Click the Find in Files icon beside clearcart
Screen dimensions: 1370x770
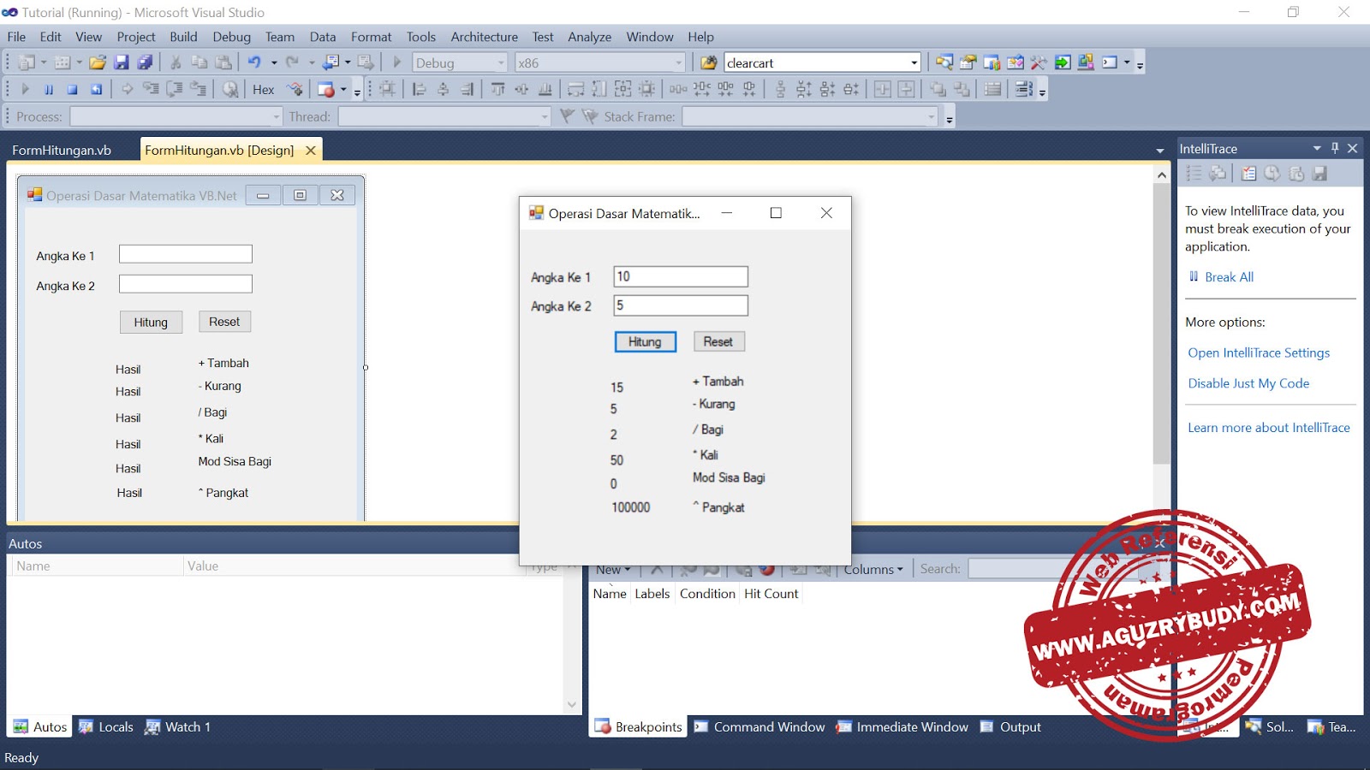(709, 62)
